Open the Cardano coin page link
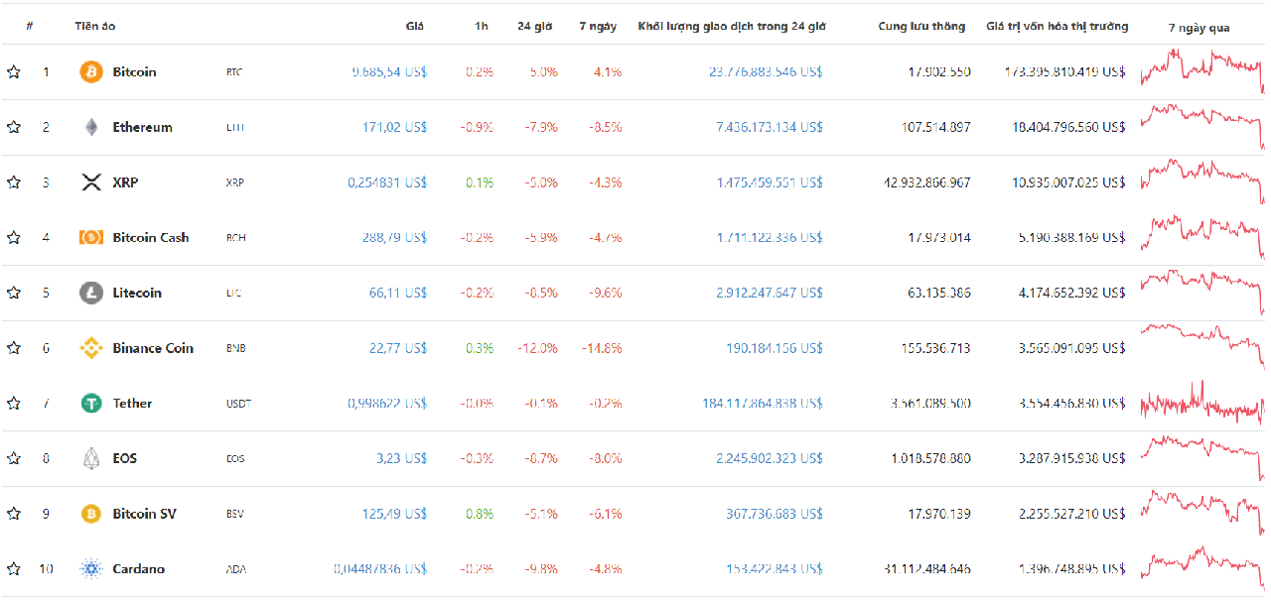 point(139,569)
